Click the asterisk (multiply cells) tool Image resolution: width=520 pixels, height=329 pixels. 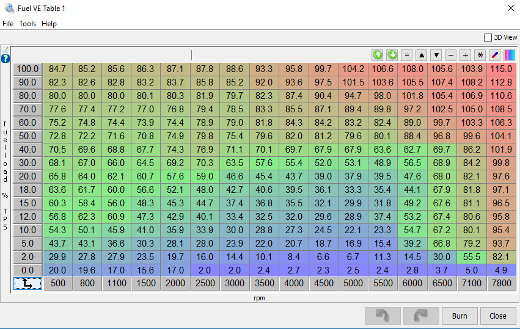coord(480,55)
